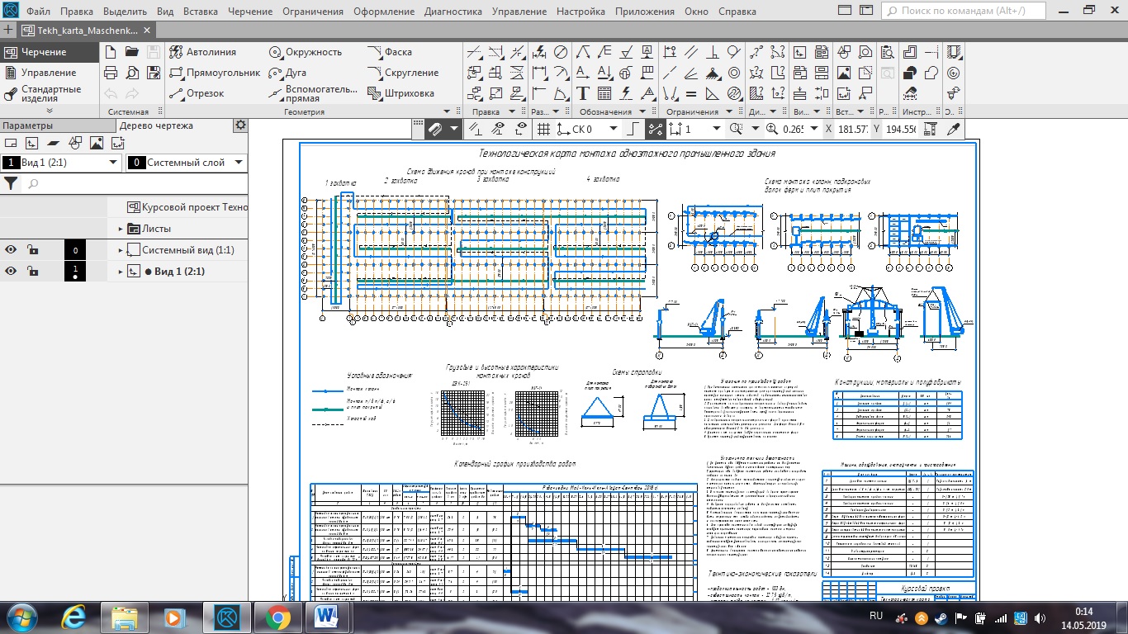Open the Ограничения menu
1128x634 pixels.
coord(313,12)
